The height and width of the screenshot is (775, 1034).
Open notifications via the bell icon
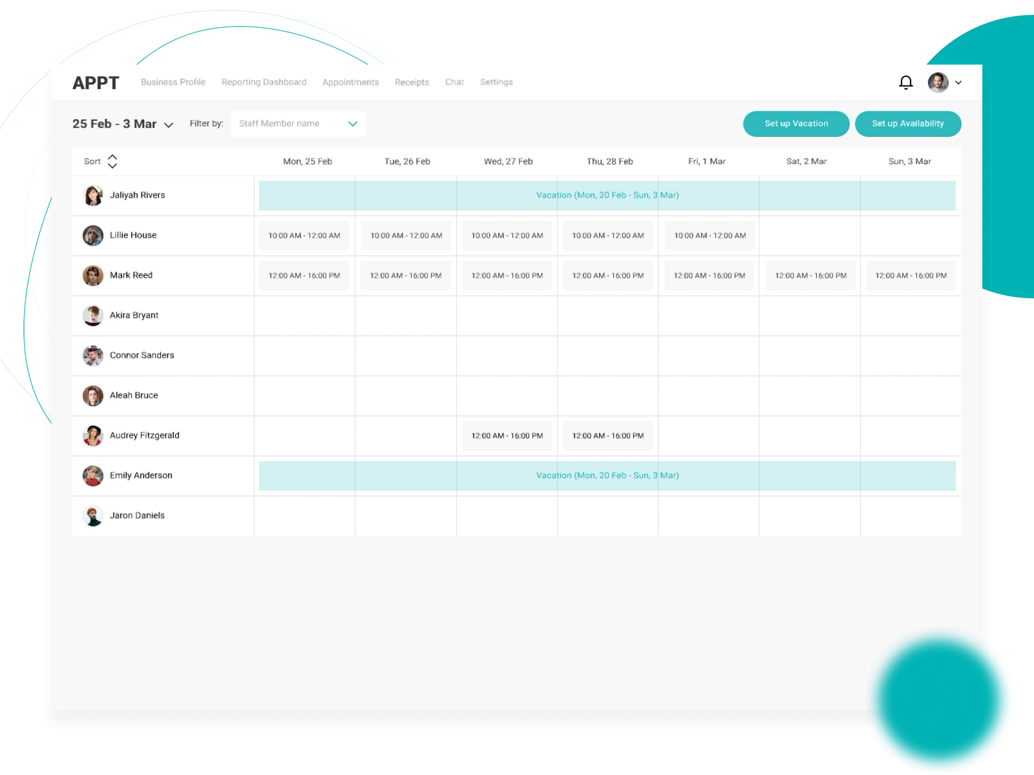coord(905,82)
